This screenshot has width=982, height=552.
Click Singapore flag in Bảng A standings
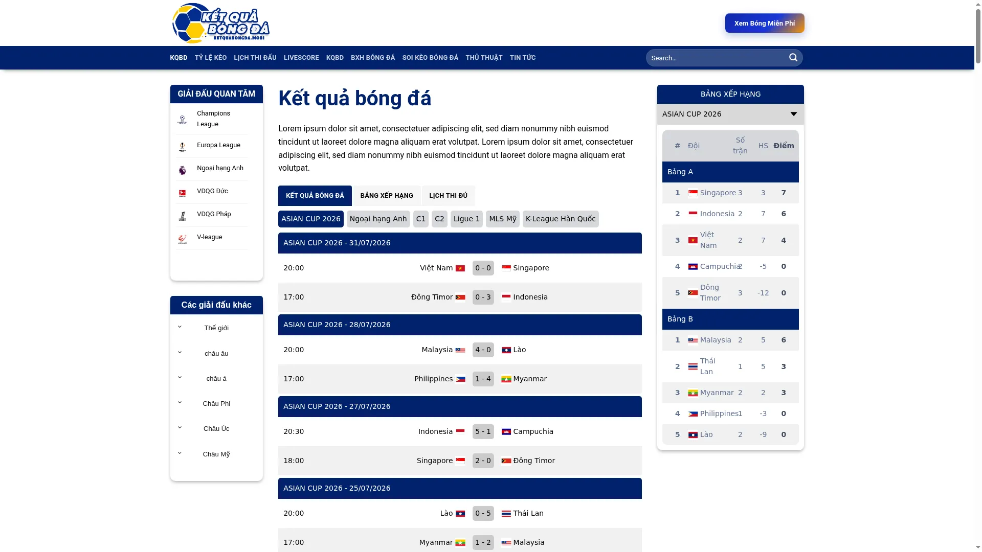point(693,193)
